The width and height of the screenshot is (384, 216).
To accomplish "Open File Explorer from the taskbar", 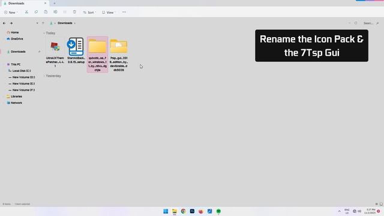I will tap(175, 211).
